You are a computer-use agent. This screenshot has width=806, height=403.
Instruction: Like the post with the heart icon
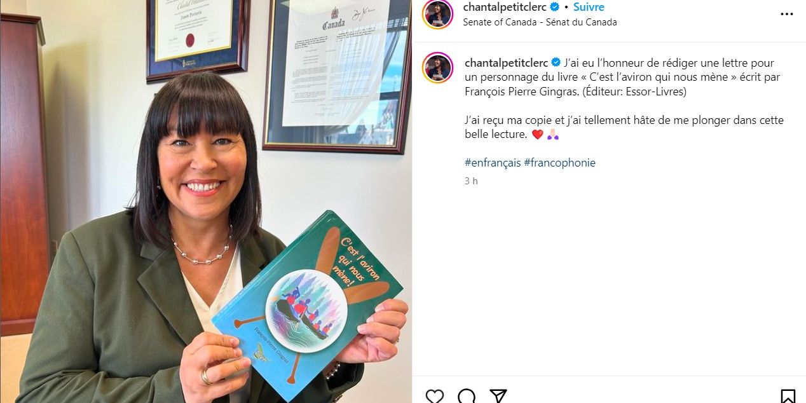pyautogui.click(x=435, y=396)
